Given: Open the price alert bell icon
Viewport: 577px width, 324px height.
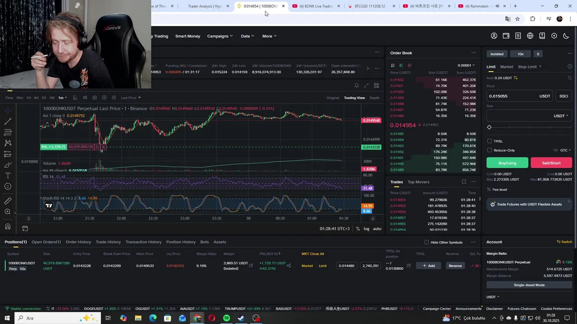Looking at the screenshot, I should click(357, 85).
